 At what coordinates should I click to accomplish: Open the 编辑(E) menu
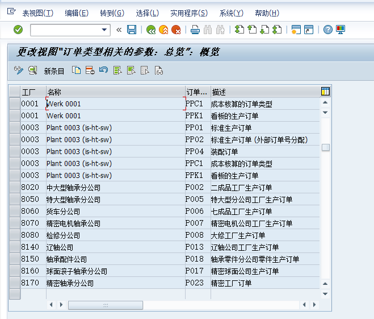tap(77, 13)
